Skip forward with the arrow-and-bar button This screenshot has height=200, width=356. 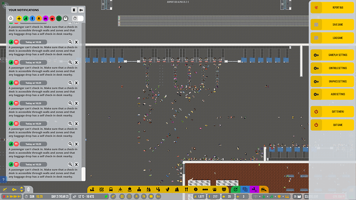click(x=19, y=196)
